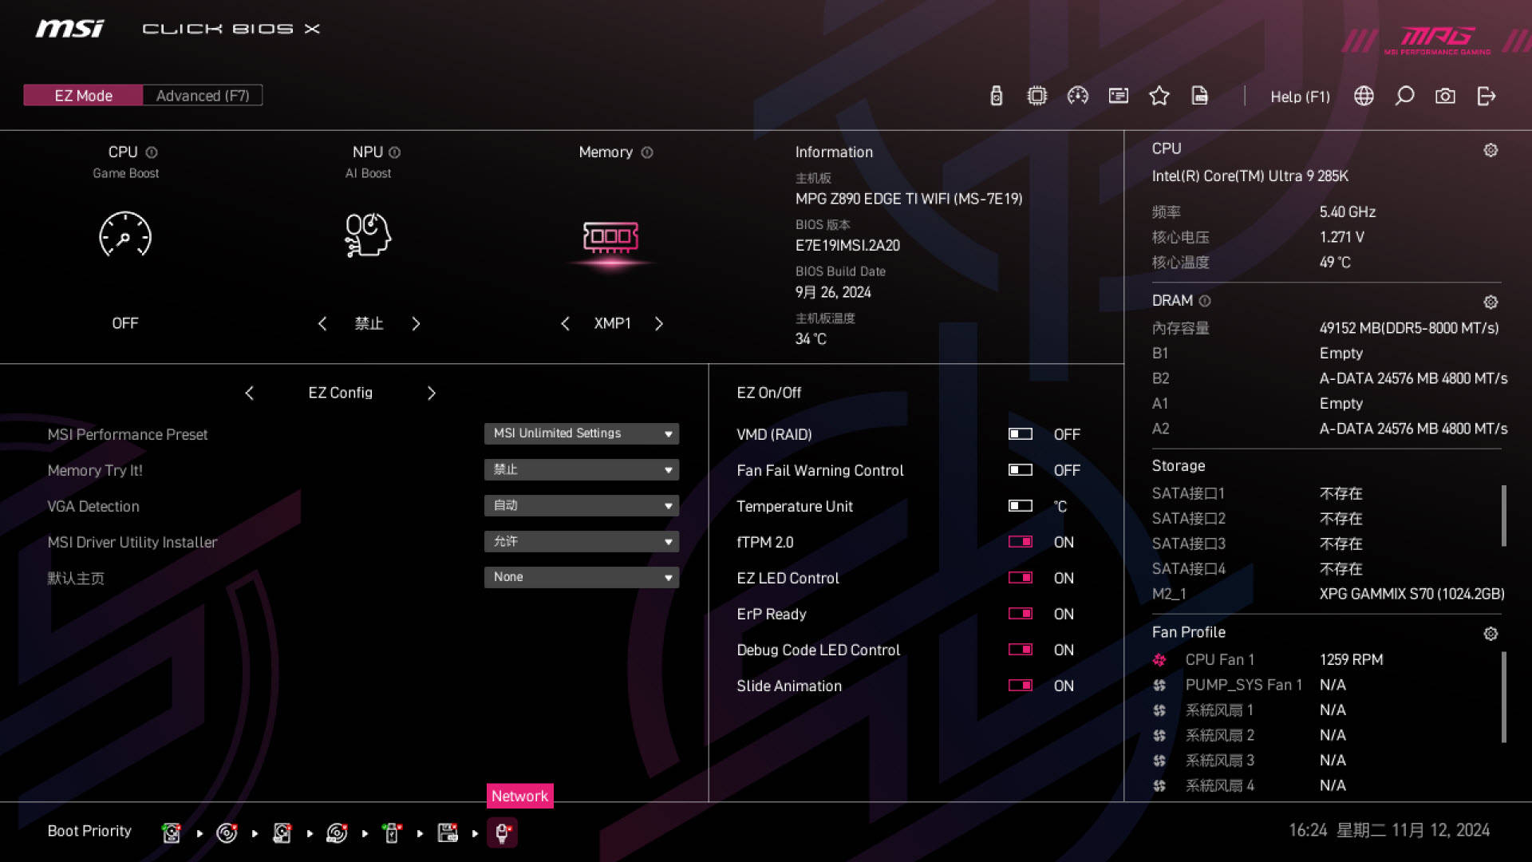
Task: Click the Favorites star icon
Action: [x=1159, y=96]
